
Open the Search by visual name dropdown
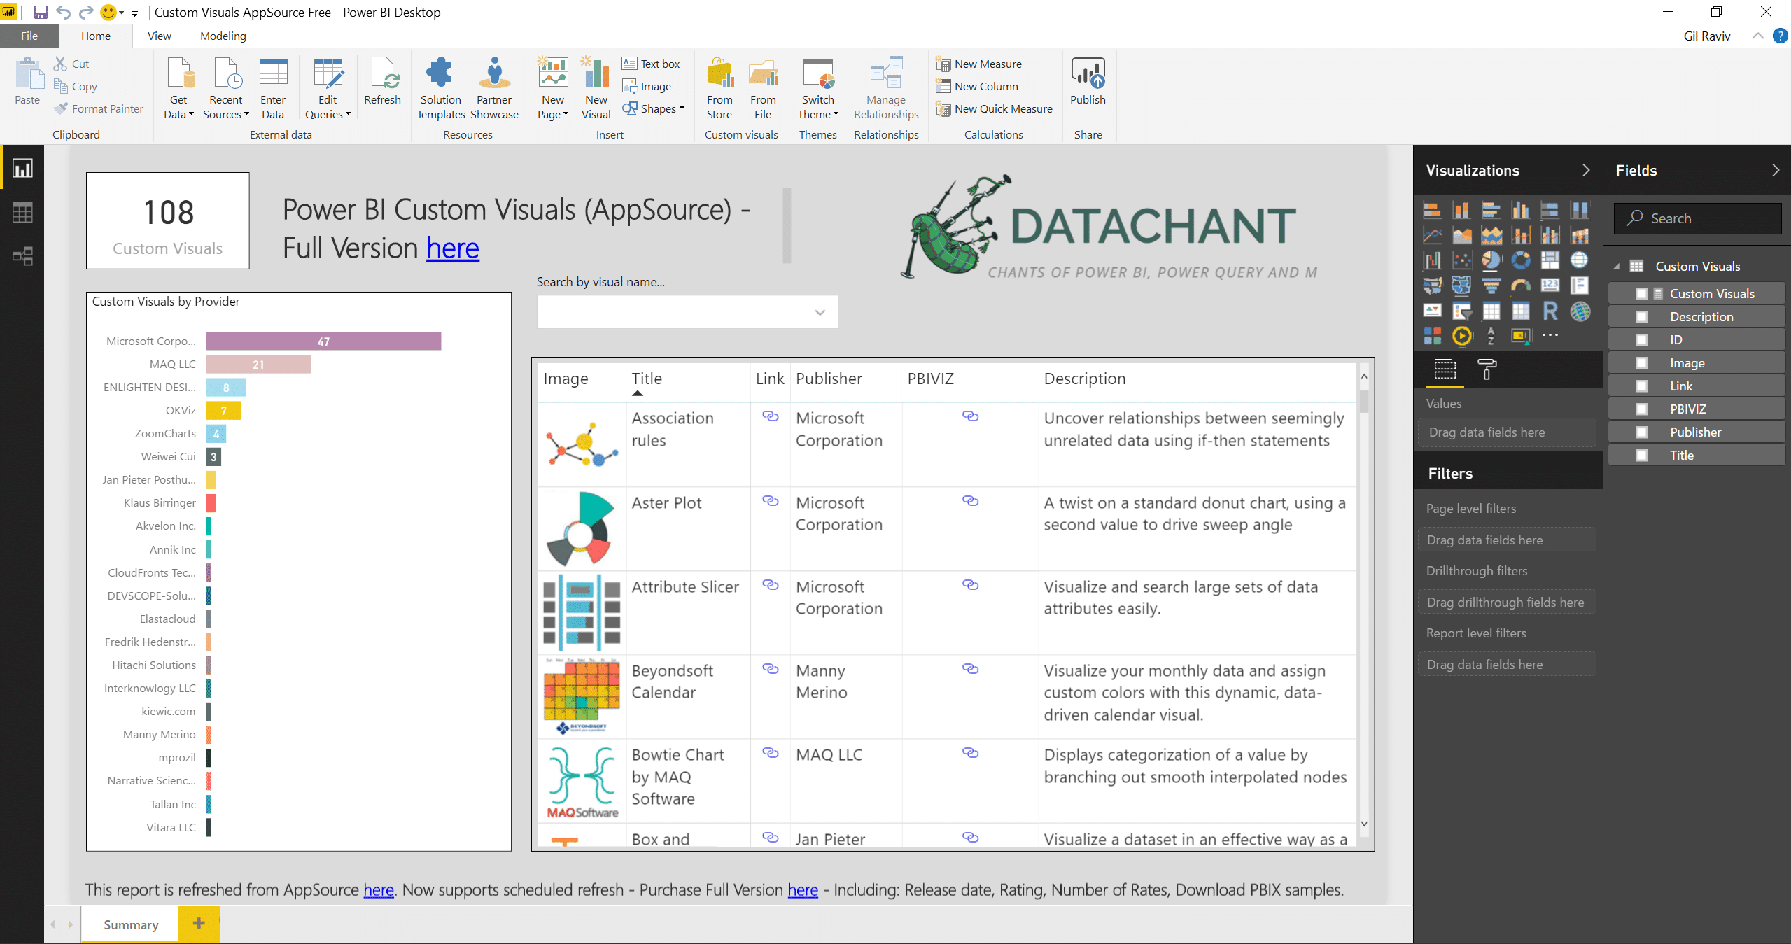click(x=820, y=312)
